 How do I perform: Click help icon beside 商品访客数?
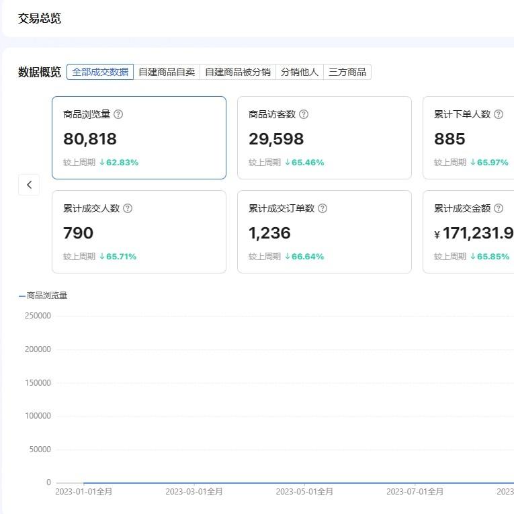(304, 114)
